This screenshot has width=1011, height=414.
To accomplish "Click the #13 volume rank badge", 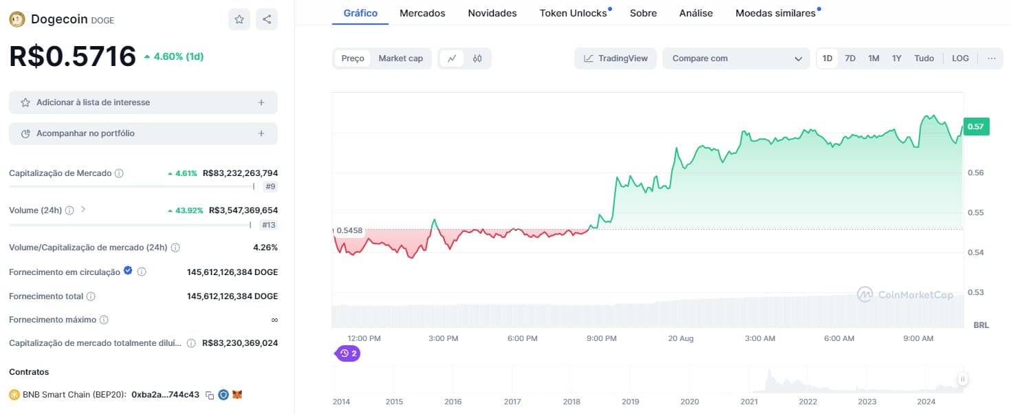I will coord(268,225).
